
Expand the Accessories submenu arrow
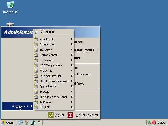pyautogui.click(x=72, y=44)
